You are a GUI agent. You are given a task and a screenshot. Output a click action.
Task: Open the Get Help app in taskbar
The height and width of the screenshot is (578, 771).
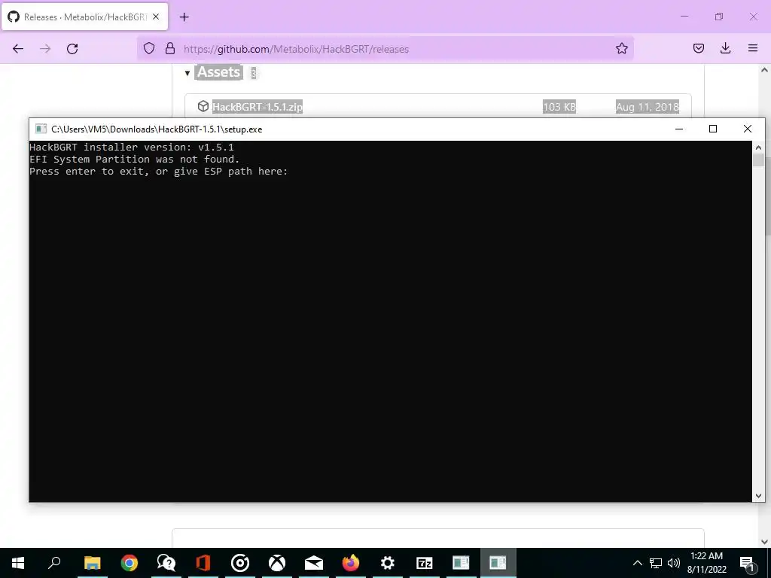[166, 563]
